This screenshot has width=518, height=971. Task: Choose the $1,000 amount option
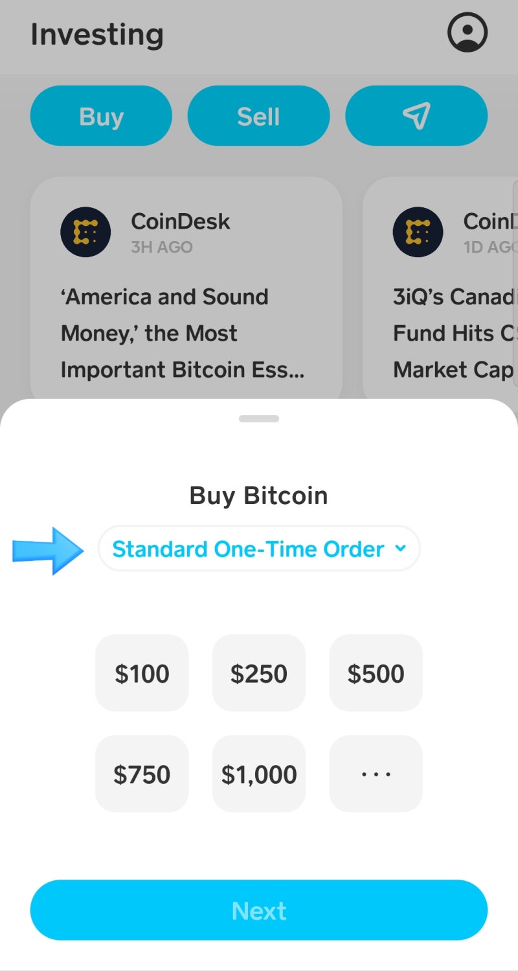pos(258,773)
